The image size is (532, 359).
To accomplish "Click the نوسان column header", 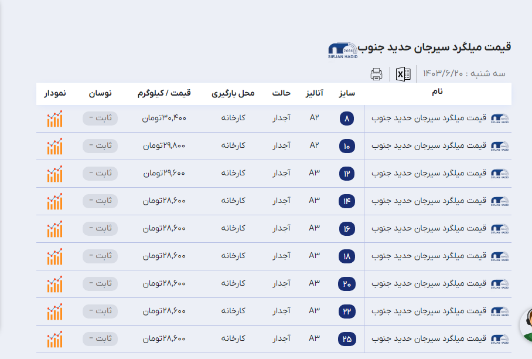I will pos(100,93).
